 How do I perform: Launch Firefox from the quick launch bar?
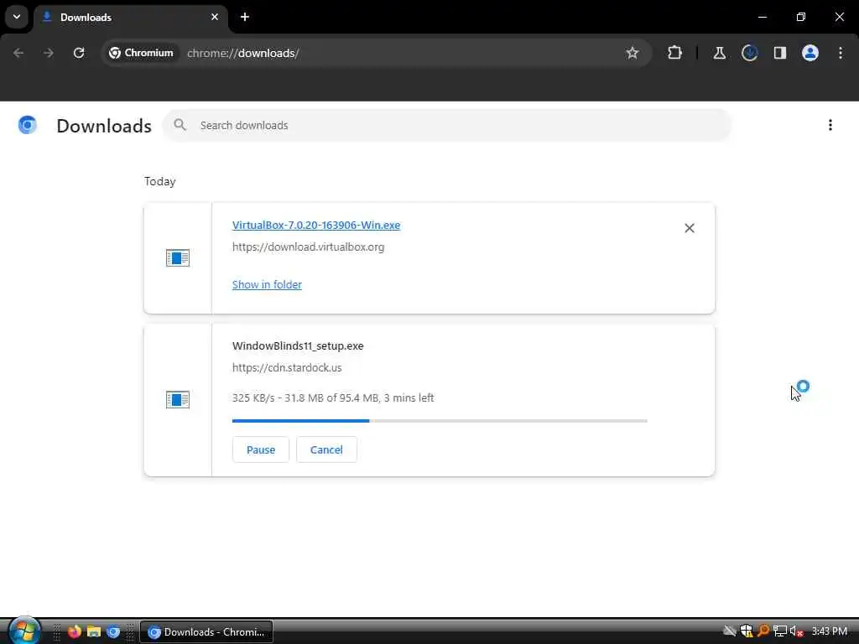75,632
